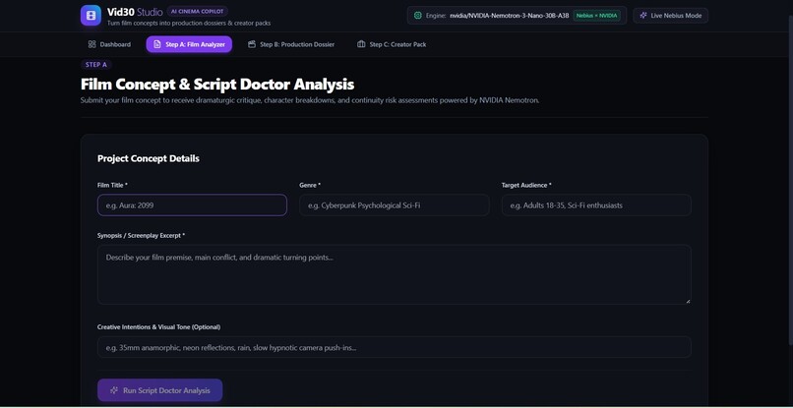The width and height of the screenshot is (793, 408).
Task: Click the Creative Intentions & Visual Tone field
Action: 395,347
